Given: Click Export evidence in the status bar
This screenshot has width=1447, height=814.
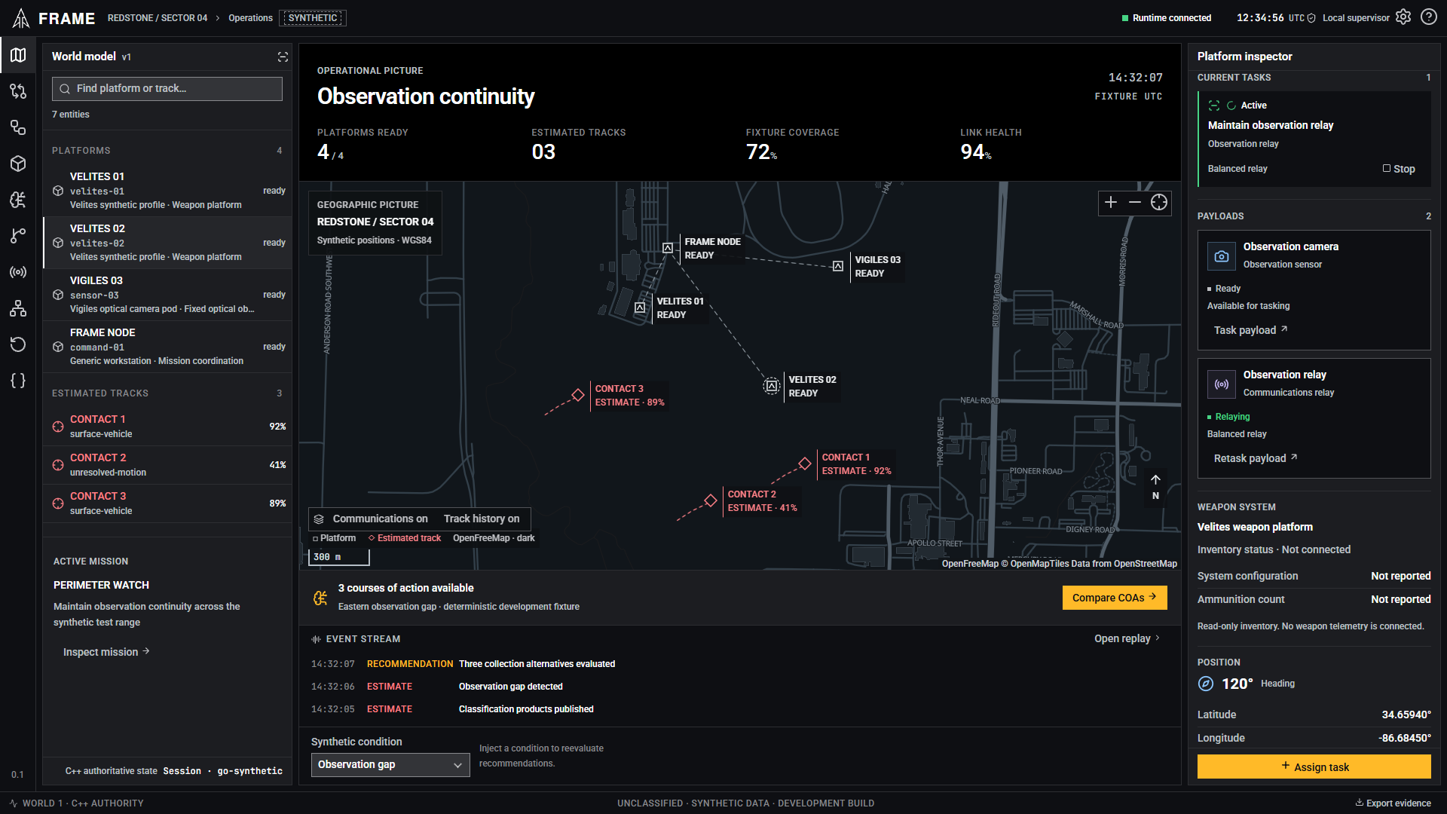Looking at the screenshot, I should [x=1393, y=803].
